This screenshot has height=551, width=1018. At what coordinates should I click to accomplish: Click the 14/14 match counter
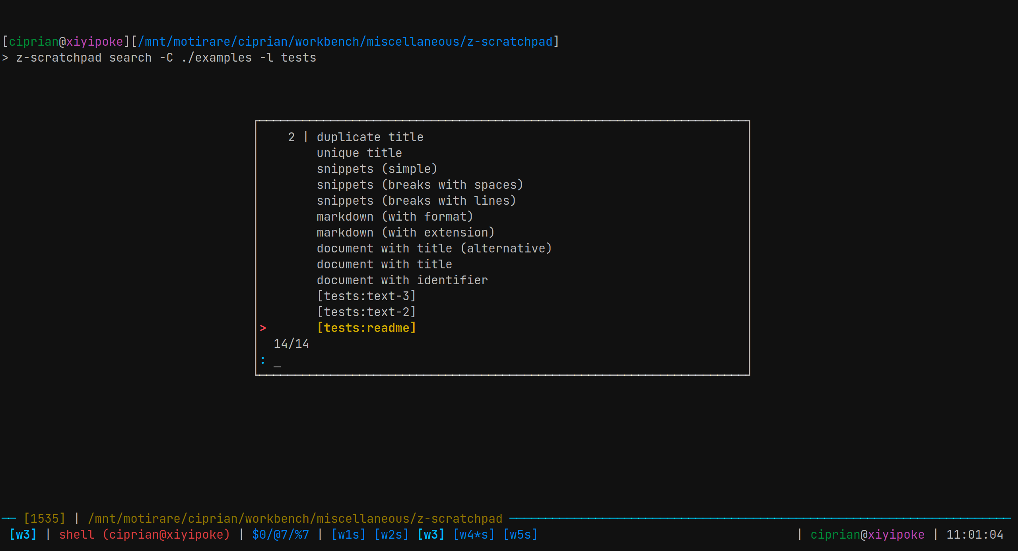(291, 344)
